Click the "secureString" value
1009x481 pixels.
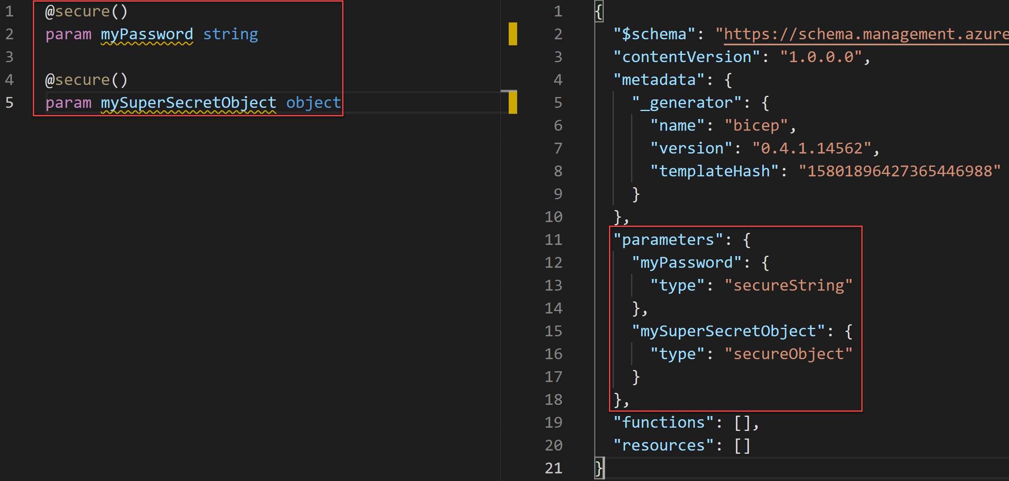(x=788, y=285)
